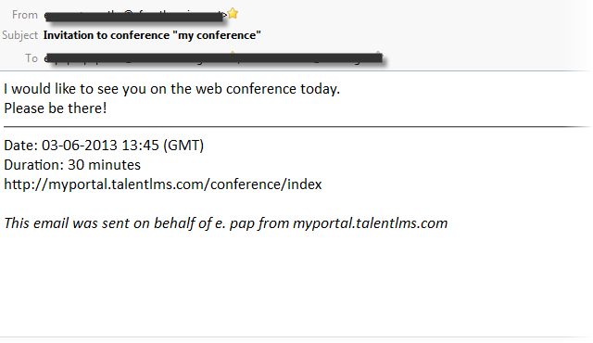Click the '13:45 (GMT)' time text
593x343 pixels.
click(x=163, y=146)
